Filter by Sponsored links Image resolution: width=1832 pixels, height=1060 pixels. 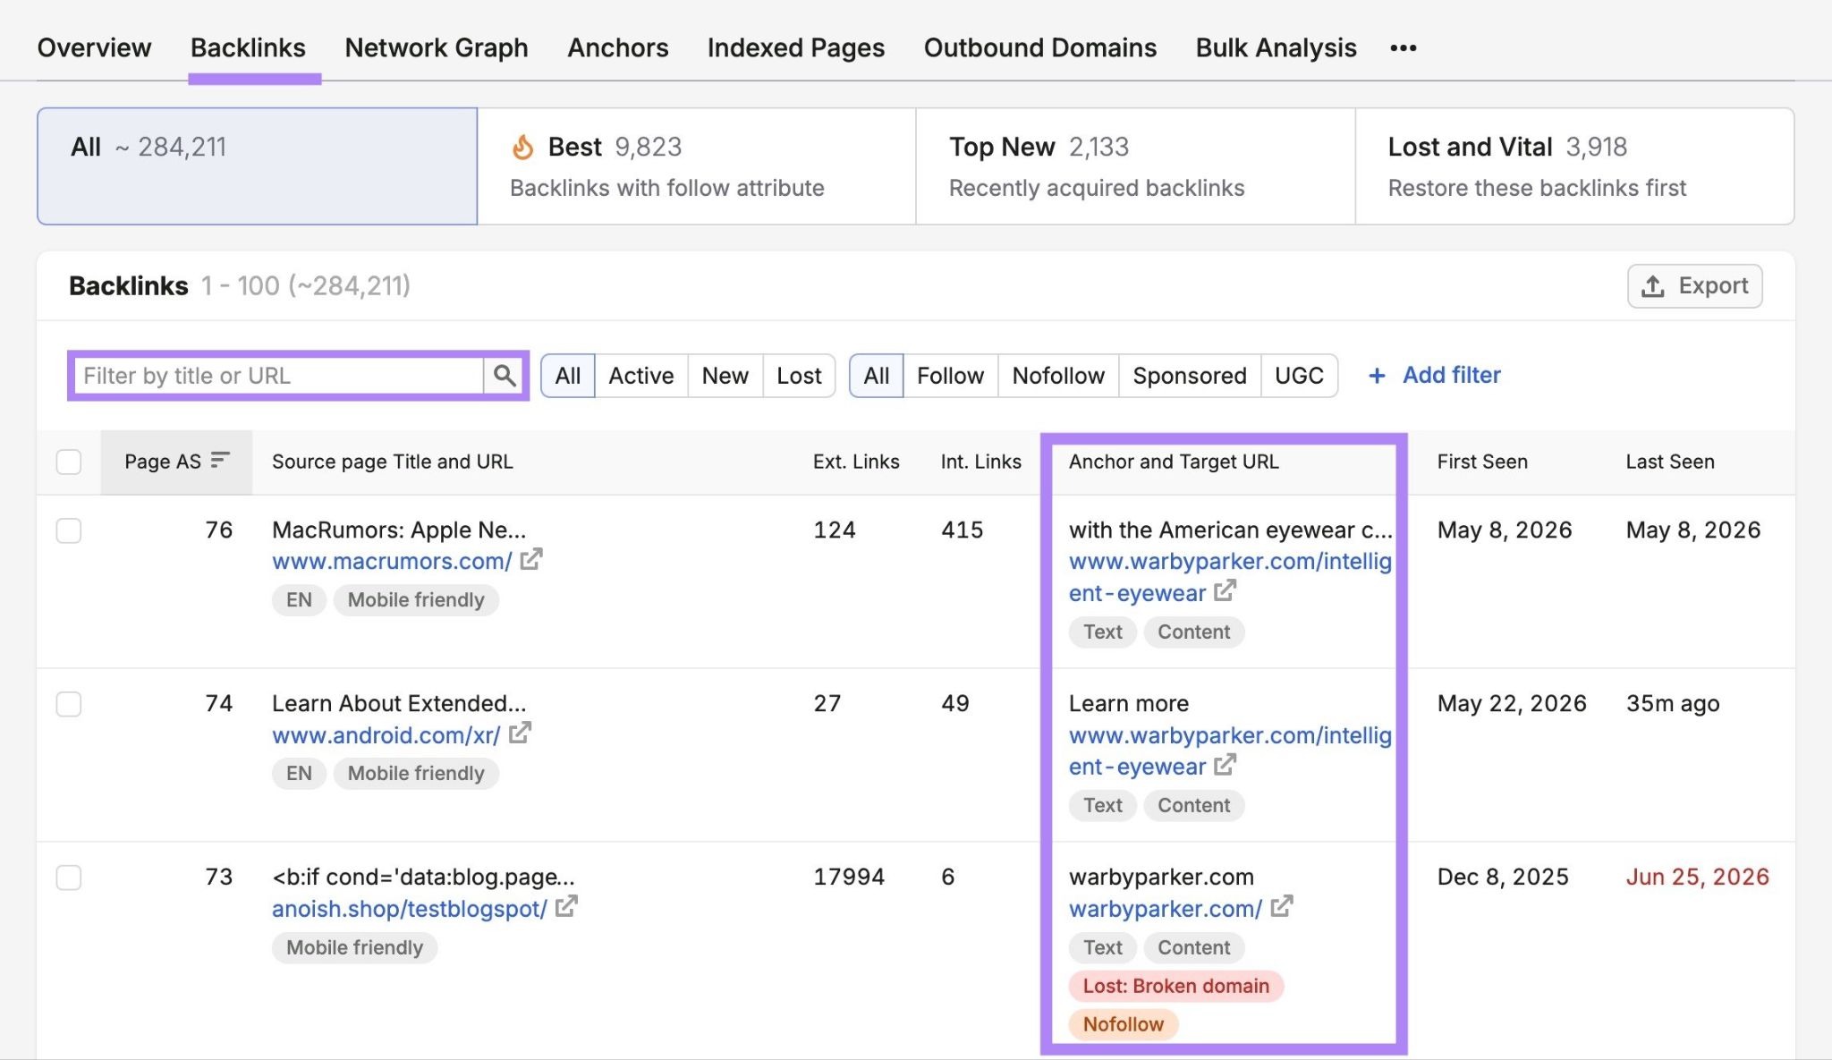pos(1190,376)
